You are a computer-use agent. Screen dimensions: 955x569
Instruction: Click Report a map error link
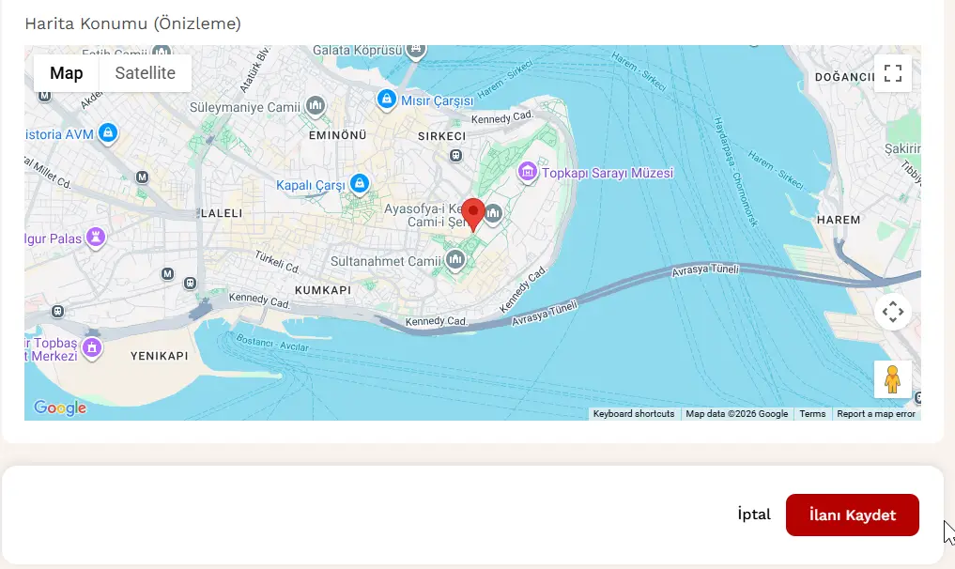click(876, 414)
